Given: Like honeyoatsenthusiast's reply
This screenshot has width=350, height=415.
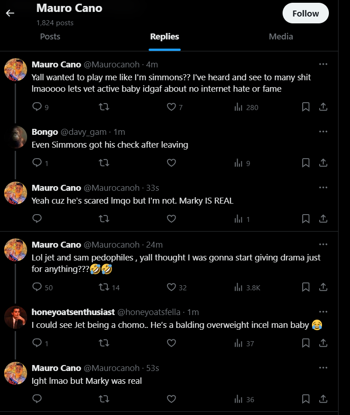Looking at the screenshot, I should point(172,343).
